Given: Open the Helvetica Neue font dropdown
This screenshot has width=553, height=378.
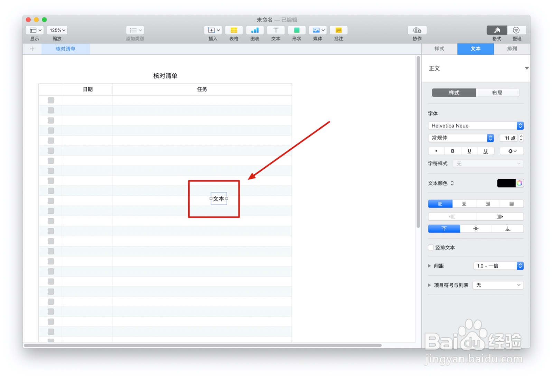Looking at the screenshot, I should 476,126.
